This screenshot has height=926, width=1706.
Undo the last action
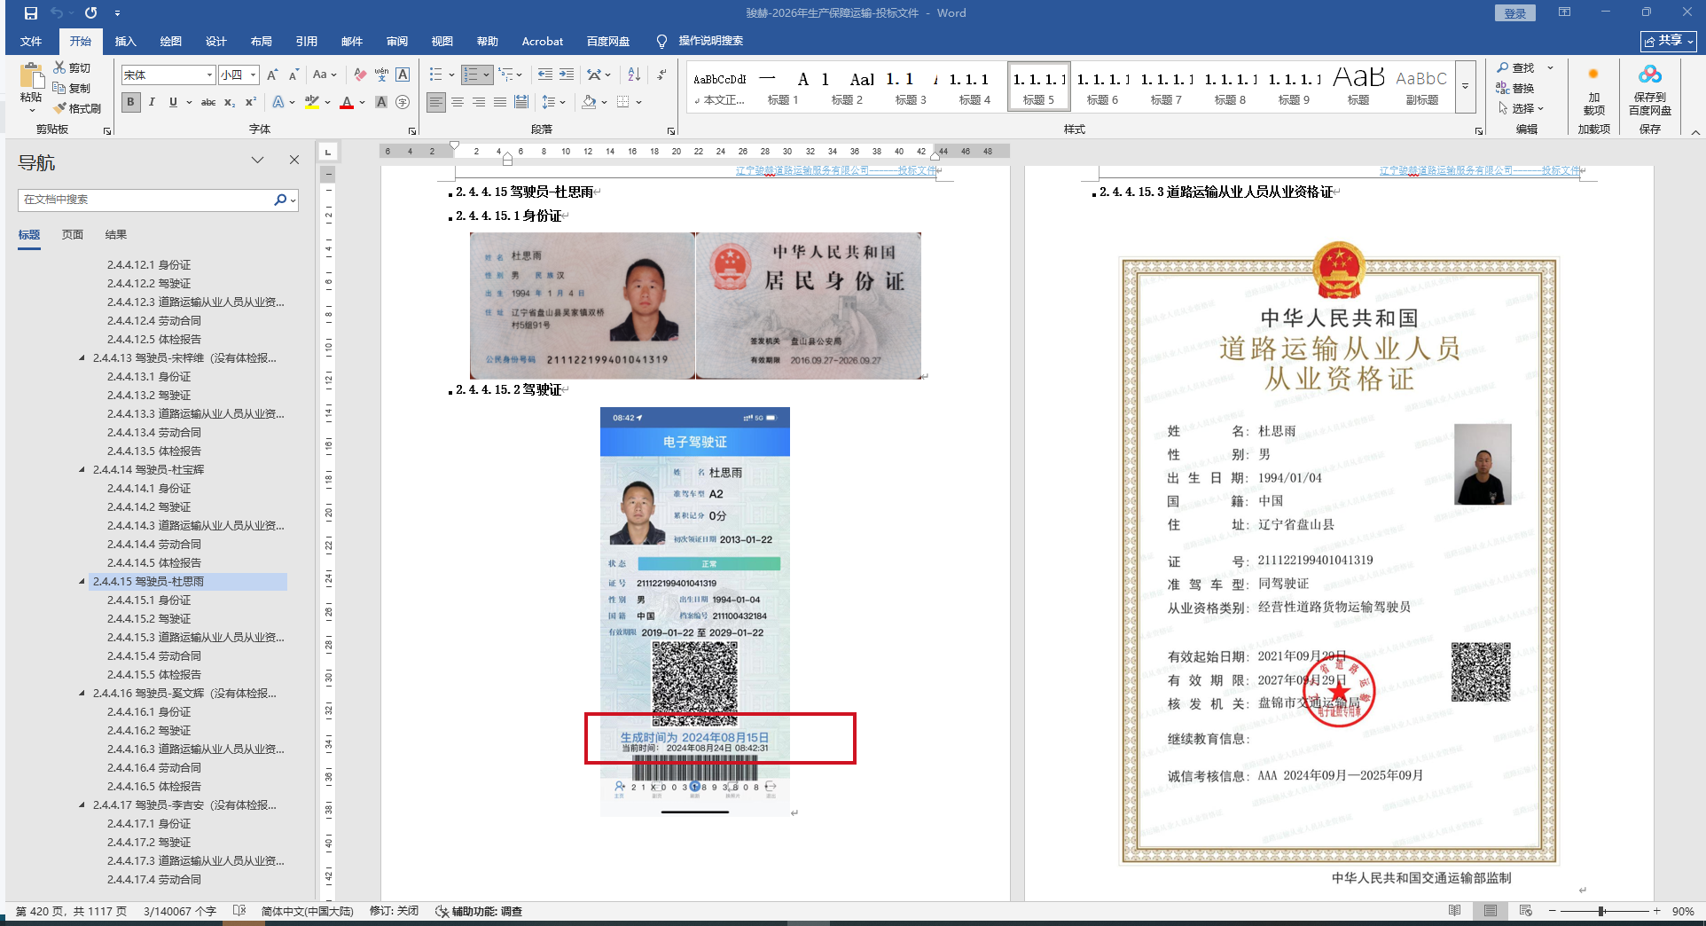(x=57, y=13)
